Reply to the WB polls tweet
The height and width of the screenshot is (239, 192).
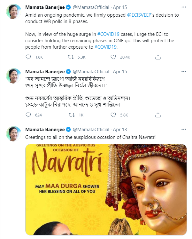coord(28,57)
